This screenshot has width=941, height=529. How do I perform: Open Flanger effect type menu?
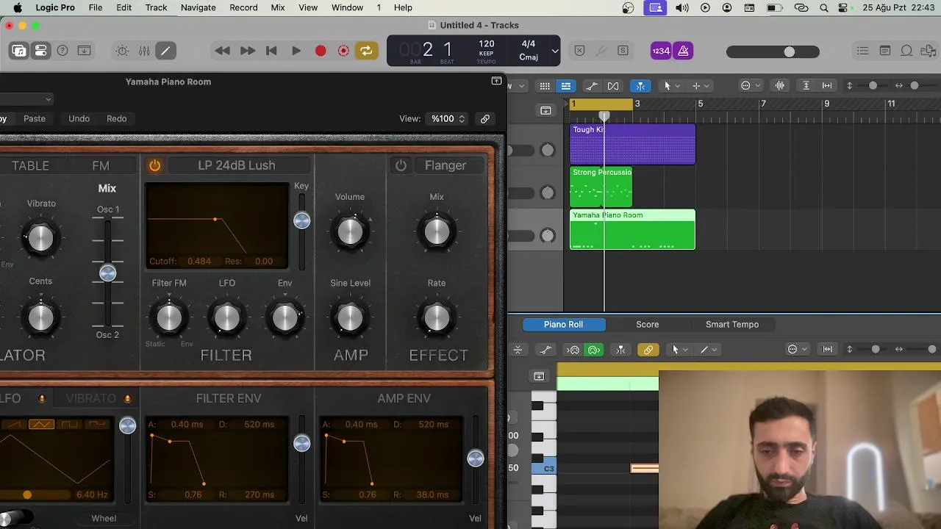446,165
